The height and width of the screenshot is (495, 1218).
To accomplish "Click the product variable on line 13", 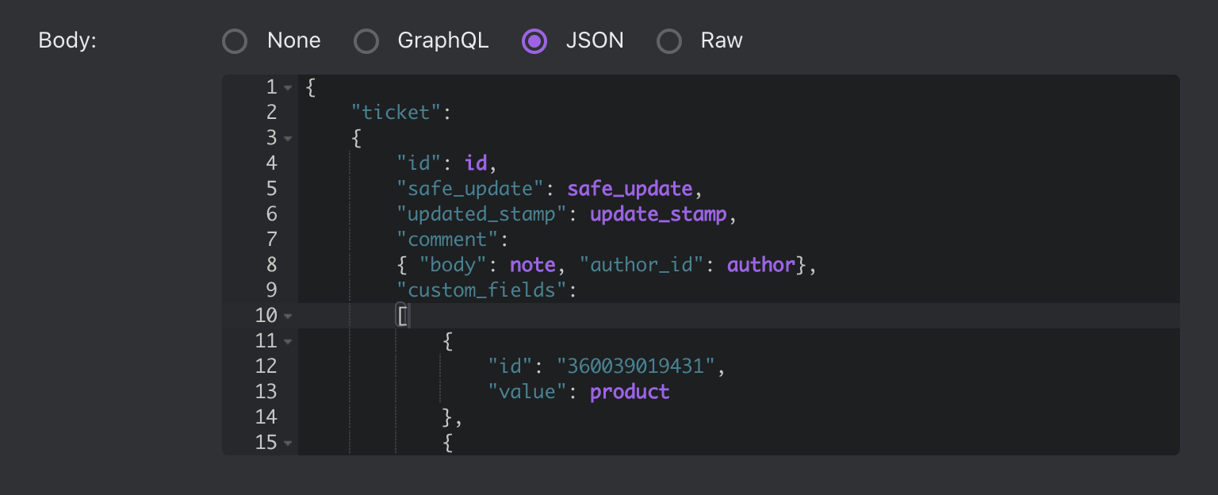I will coord(630,392).
